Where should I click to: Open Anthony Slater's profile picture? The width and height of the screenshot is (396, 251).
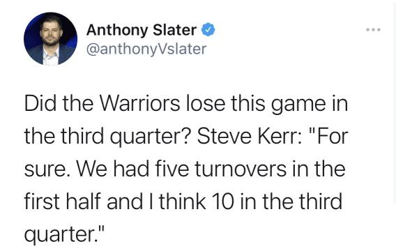[50, 38]
